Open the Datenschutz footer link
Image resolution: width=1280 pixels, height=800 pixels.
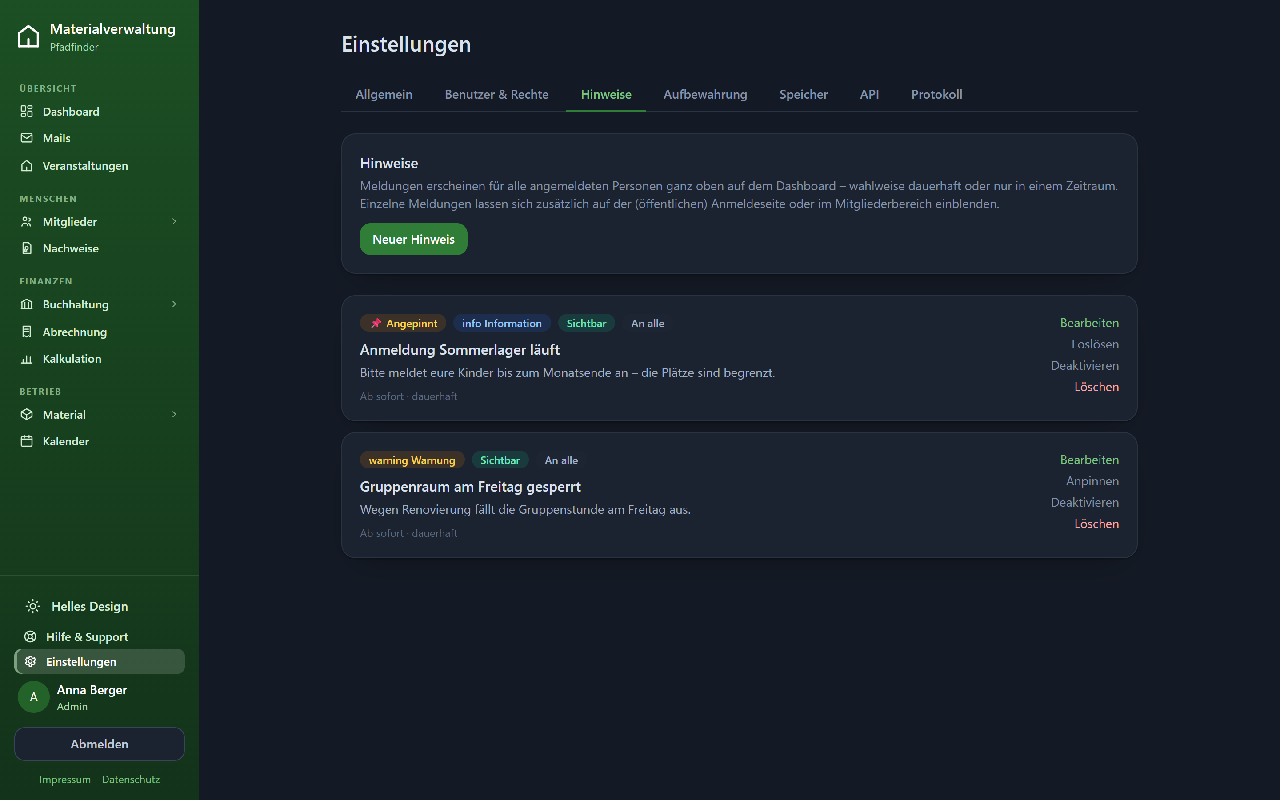pos(131,779)
